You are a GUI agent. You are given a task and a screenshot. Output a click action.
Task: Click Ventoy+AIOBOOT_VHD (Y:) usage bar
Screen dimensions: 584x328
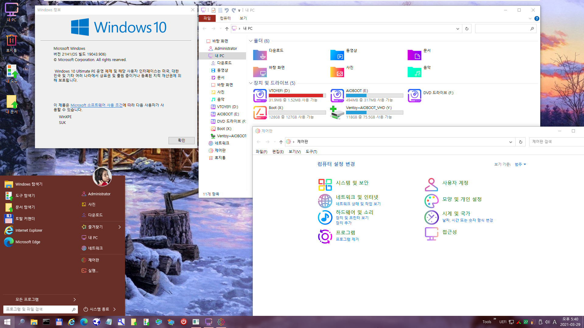point(374,112)
